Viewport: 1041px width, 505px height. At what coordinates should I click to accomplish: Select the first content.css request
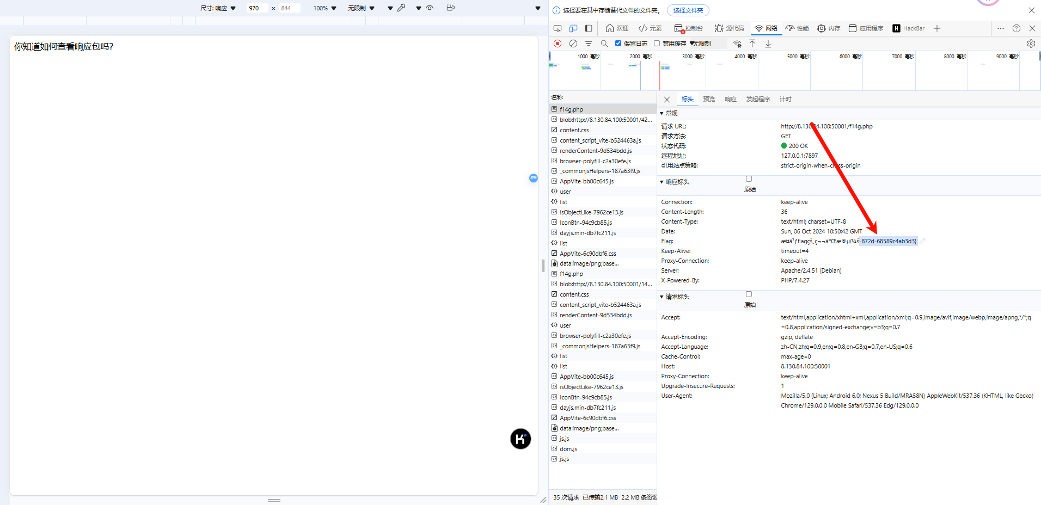(x=603, y=130)
